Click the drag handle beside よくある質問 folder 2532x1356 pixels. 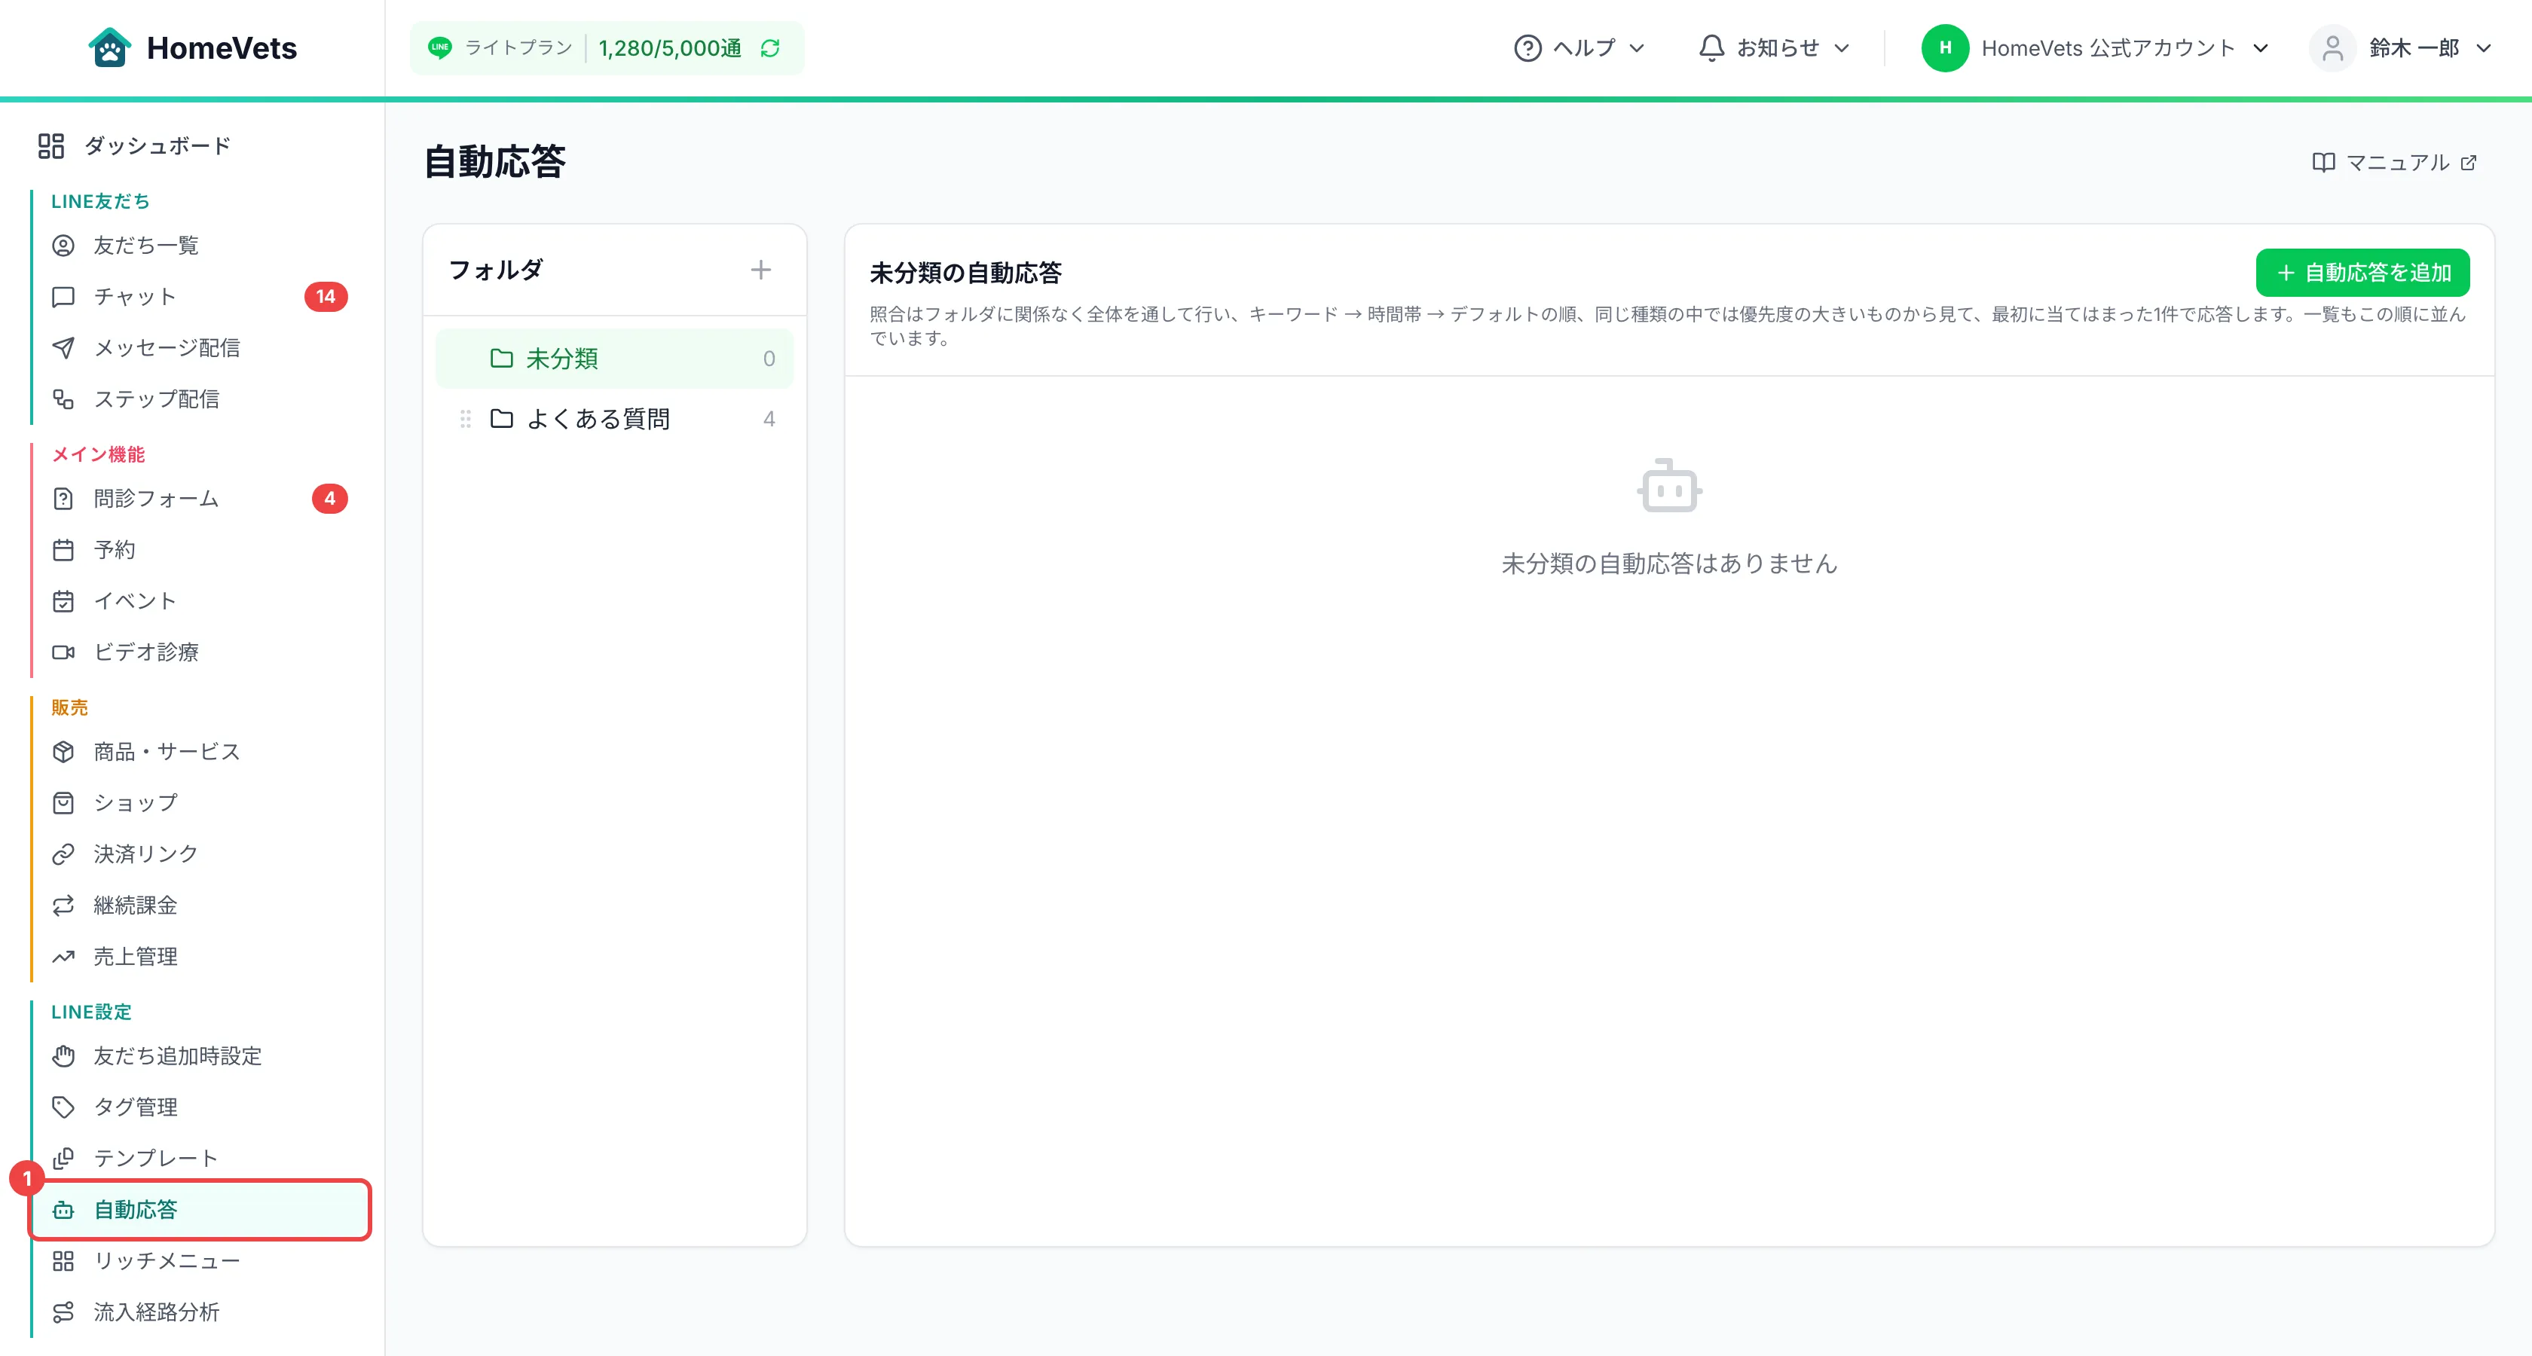(x=465, y=419)
